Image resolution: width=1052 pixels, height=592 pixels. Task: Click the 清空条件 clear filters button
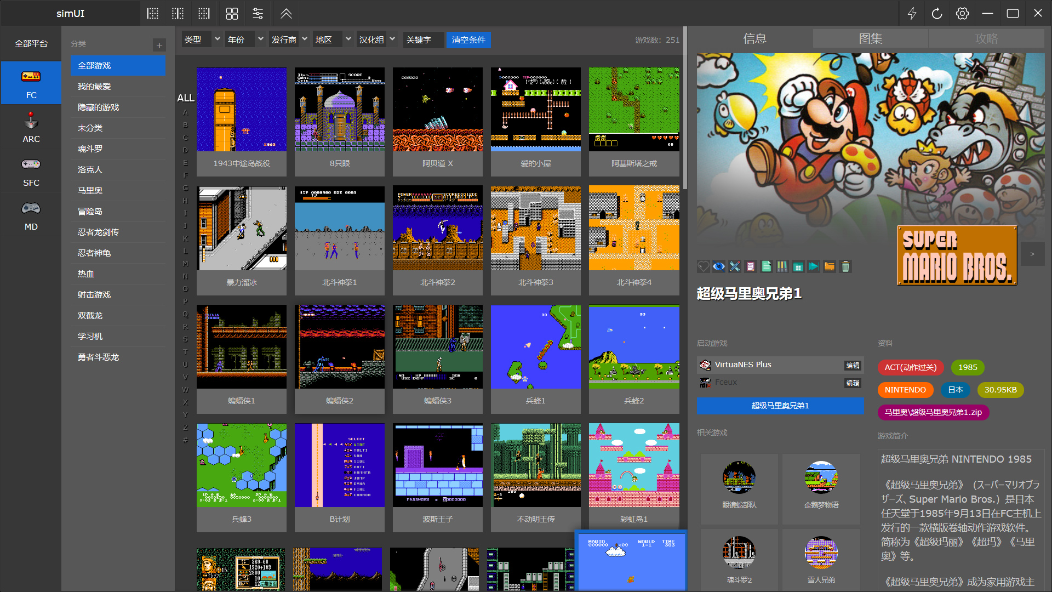tap(468, 39)
